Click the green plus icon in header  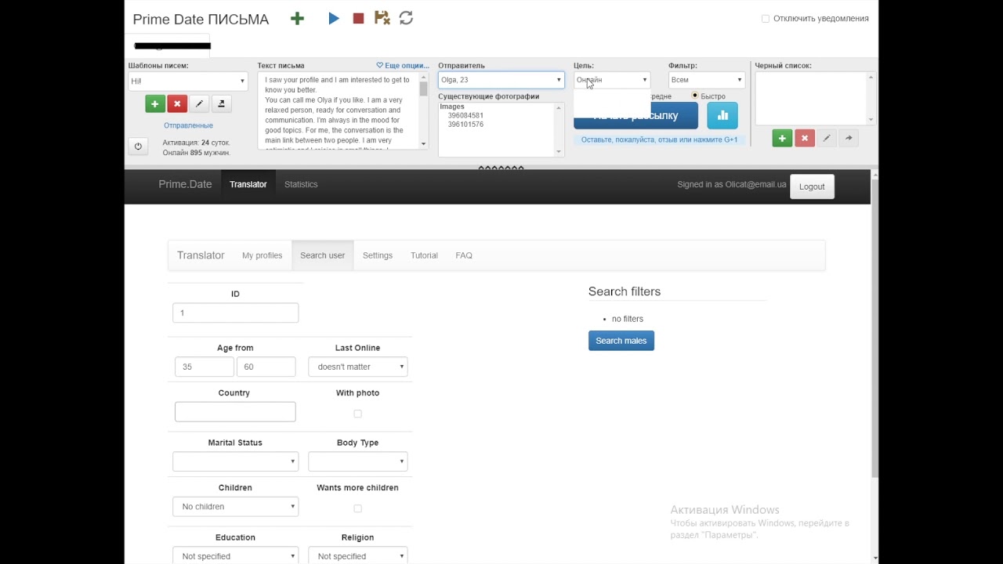pos(297,19)
